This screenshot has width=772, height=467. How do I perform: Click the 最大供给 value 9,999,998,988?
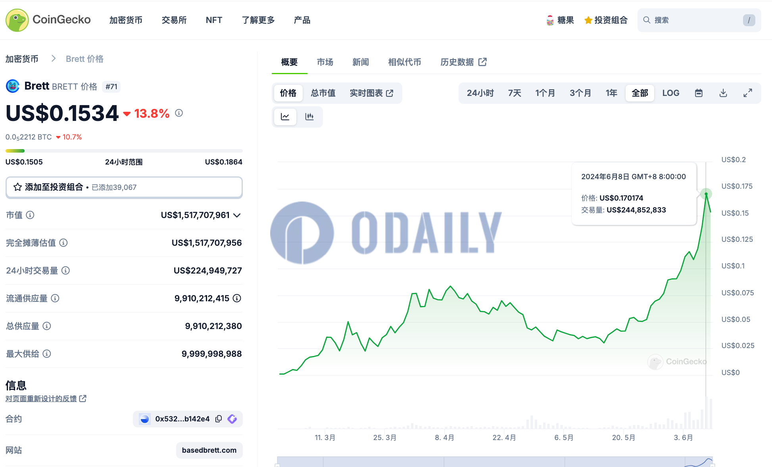tap(212, 354)
